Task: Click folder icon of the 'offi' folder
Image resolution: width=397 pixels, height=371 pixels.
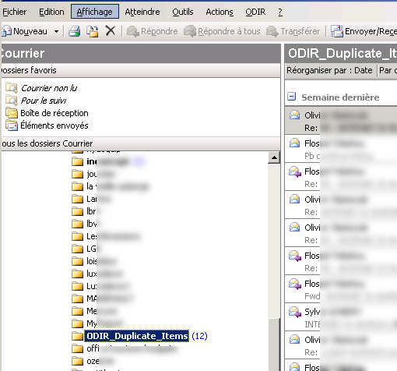Action: point(77,348)
